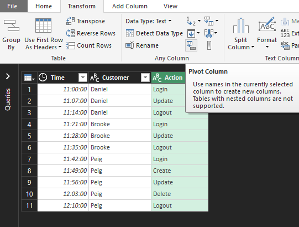299x227 pixels.
Task: Rename the selected column
Action: (142, 45)
